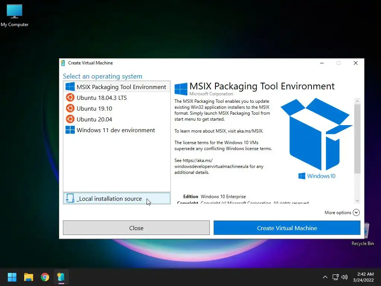Click the Windows logo beside MSIX list entry
Image resolution: width=381 pixels, height=286 pixels.
70,86
